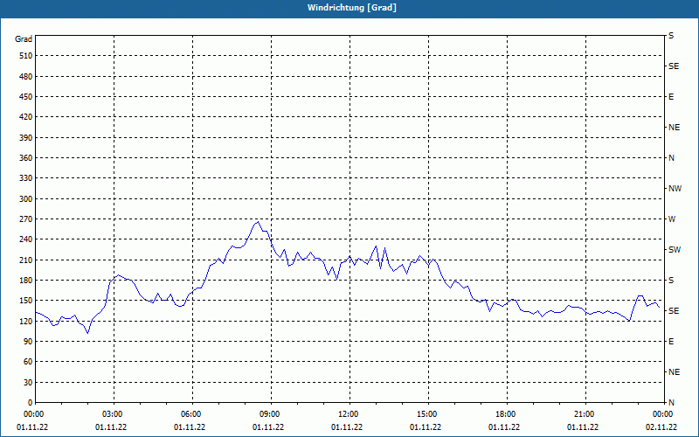The height and width of the screenshot is (437, 699).
Task: Click the 'N' compass label beside the 360 gridline
Action: click(x=671, y=158)
